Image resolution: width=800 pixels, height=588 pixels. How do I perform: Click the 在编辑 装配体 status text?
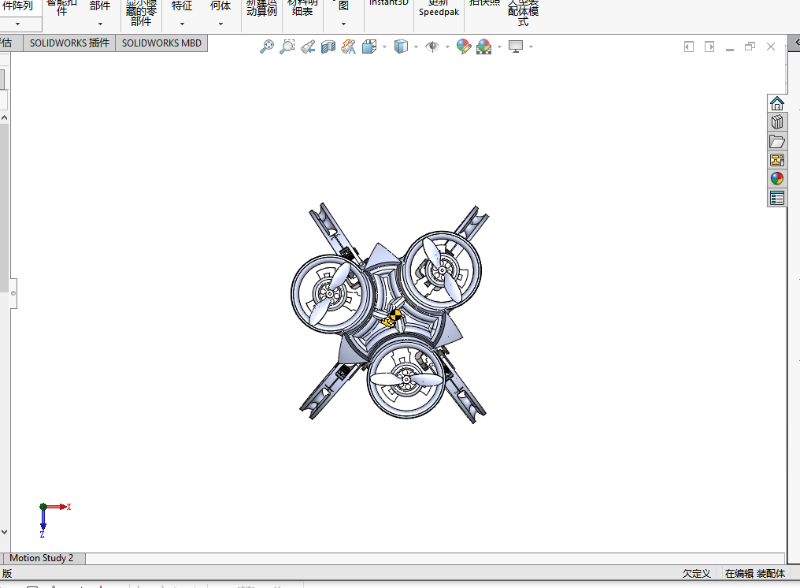[x=755, y=574]
